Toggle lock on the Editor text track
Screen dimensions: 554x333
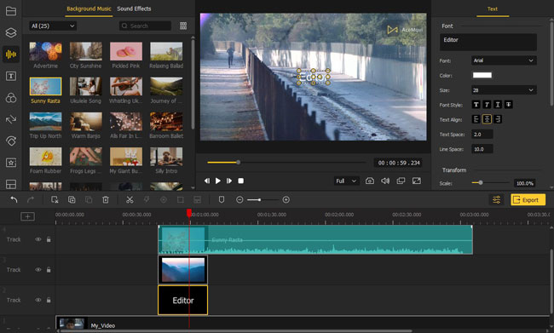click(x=49, y=300)
